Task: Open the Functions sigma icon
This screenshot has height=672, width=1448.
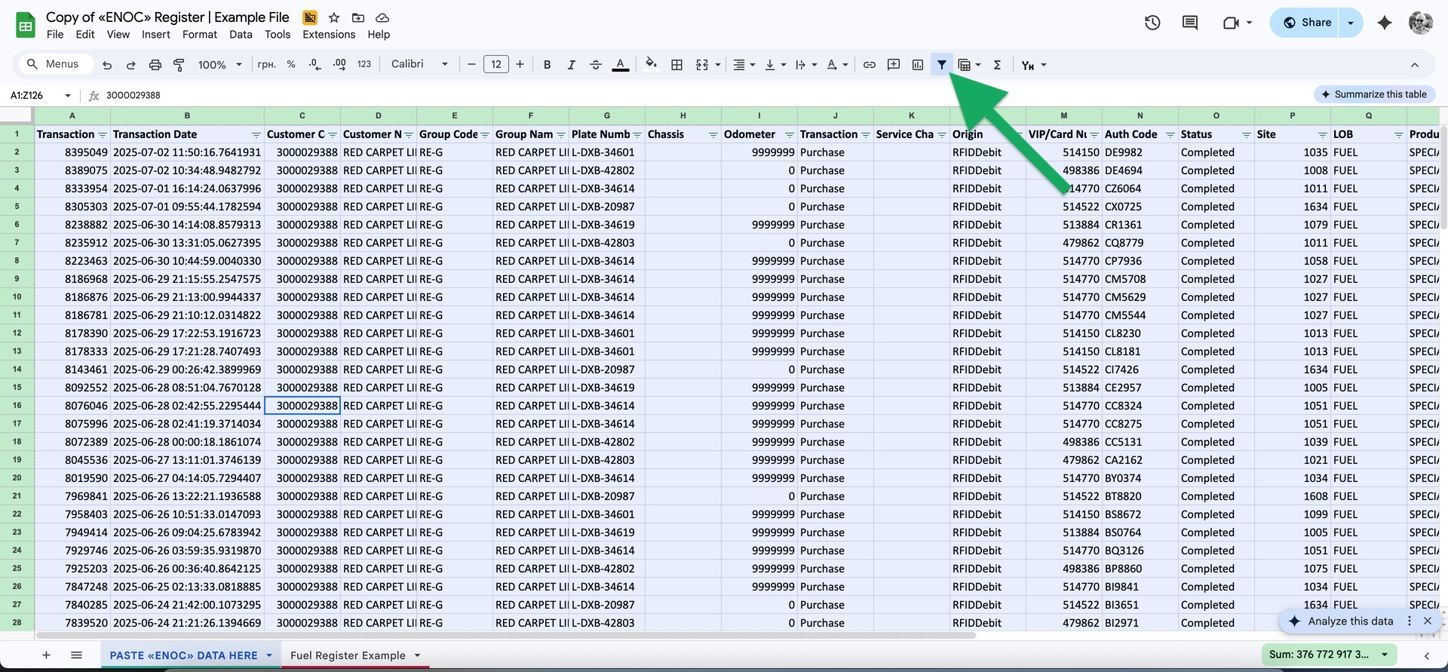Action: [x=997, y=65]
